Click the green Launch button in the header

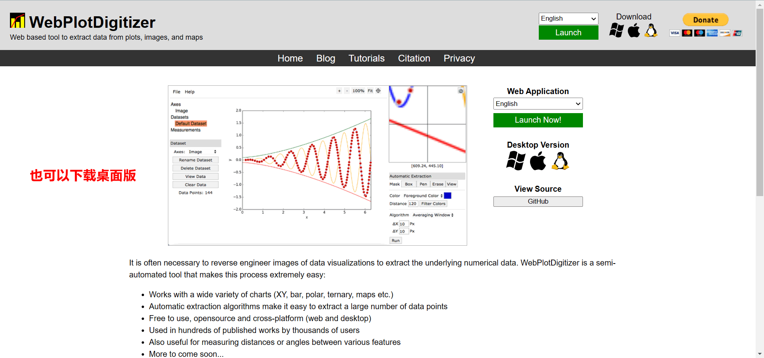(568, 33)
